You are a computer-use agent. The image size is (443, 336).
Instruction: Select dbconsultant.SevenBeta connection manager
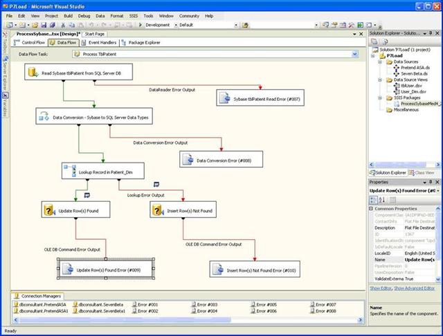coord(98,305)
